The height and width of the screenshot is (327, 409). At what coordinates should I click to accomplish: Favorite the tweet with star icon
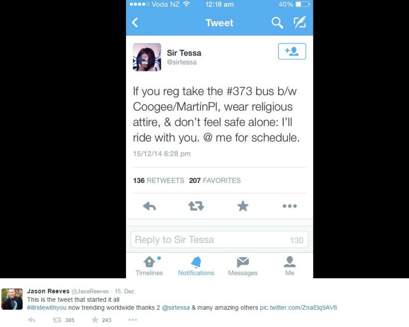pyautogui.click(x=243, y=206)
